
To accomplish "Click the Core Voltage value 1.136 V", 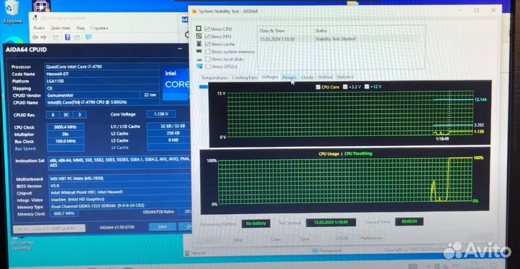I will pyautogui.click(x=161, y=114).
